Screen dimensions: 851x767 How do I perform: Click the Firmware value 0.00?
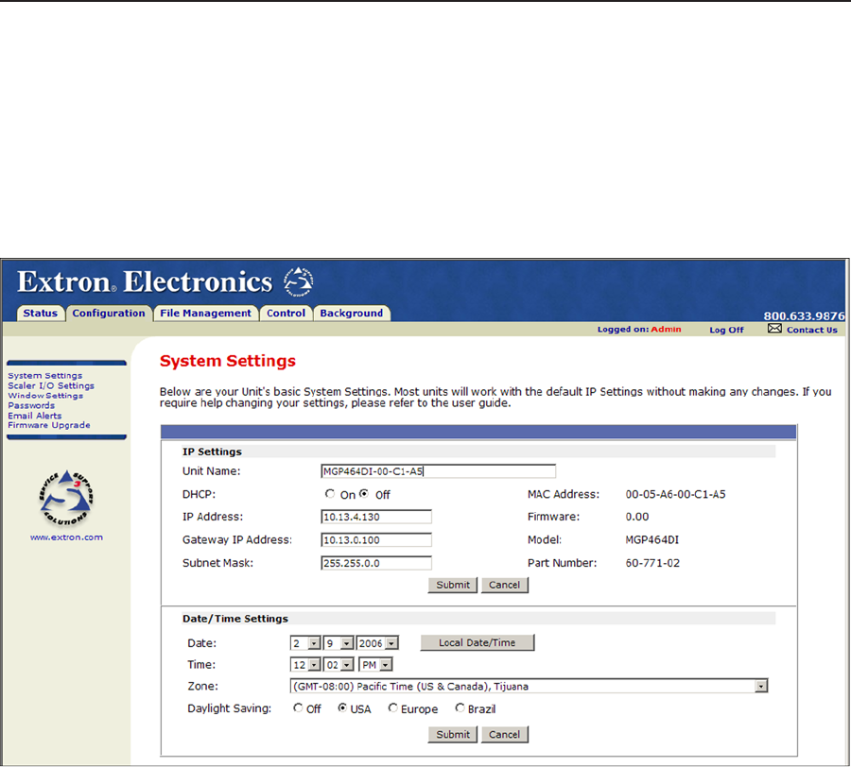click(637, 517)
